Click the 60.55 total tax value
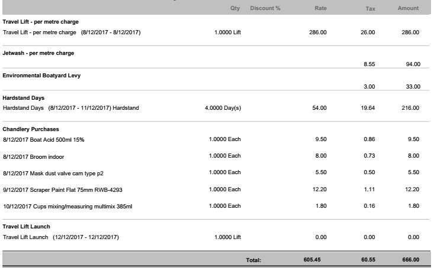This screenshot has height=268, width=434. pyautogui.click(x=367, y=260)
